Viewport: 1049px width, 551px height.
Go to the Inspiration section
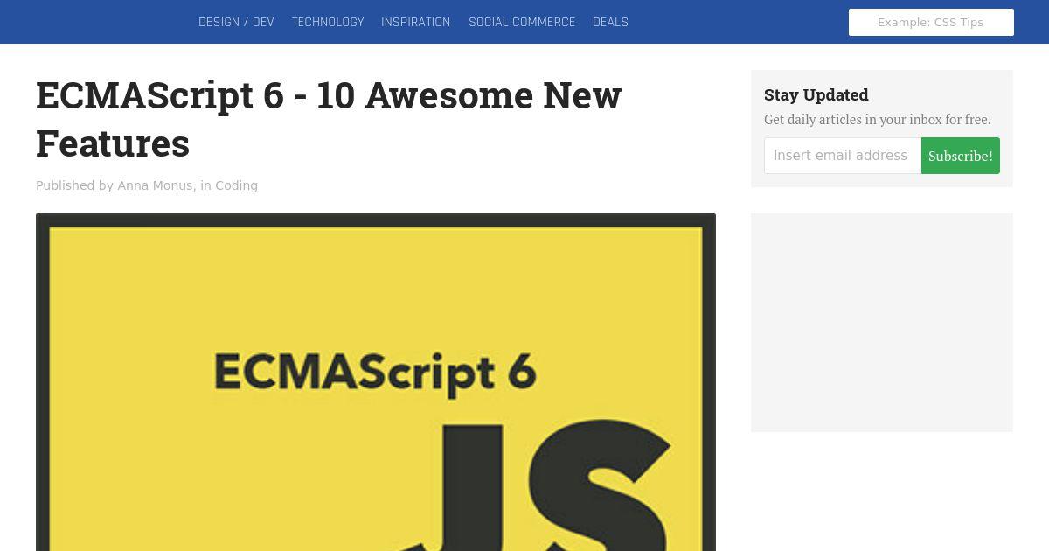[x=416, y=22]
